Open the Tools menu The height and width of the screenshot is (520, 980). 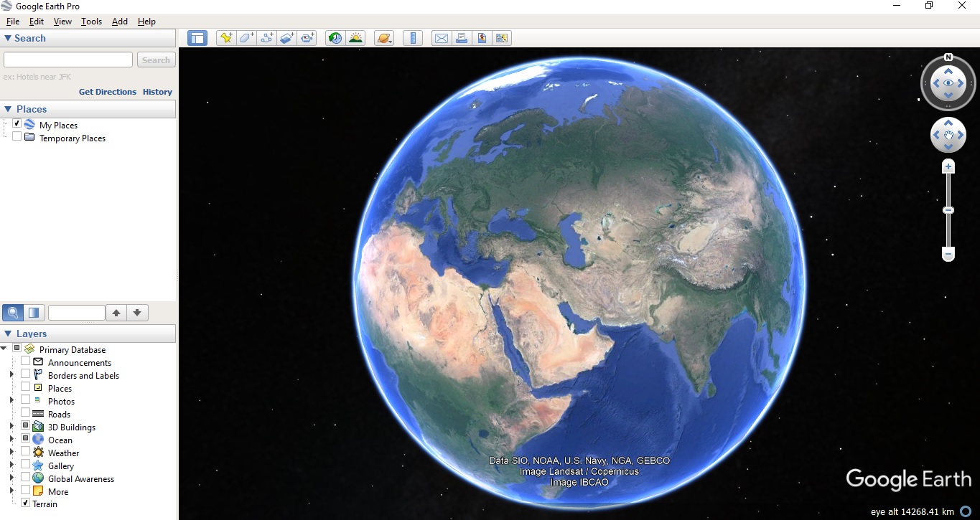pos(90,22)
